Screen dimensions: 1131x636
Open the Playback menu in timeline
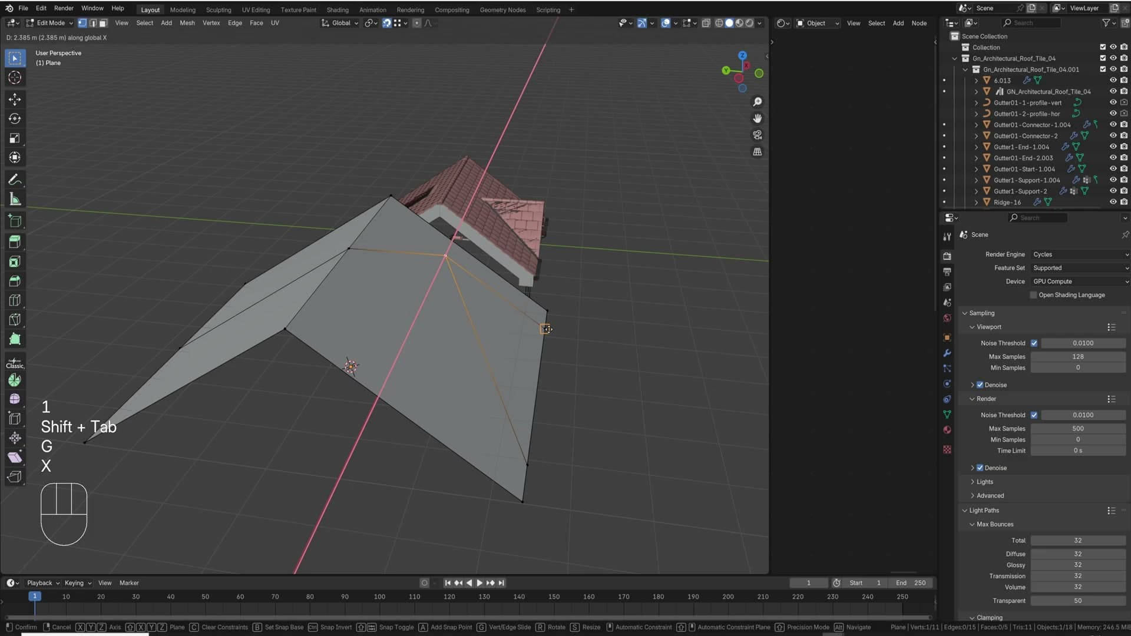click(43, 583)
